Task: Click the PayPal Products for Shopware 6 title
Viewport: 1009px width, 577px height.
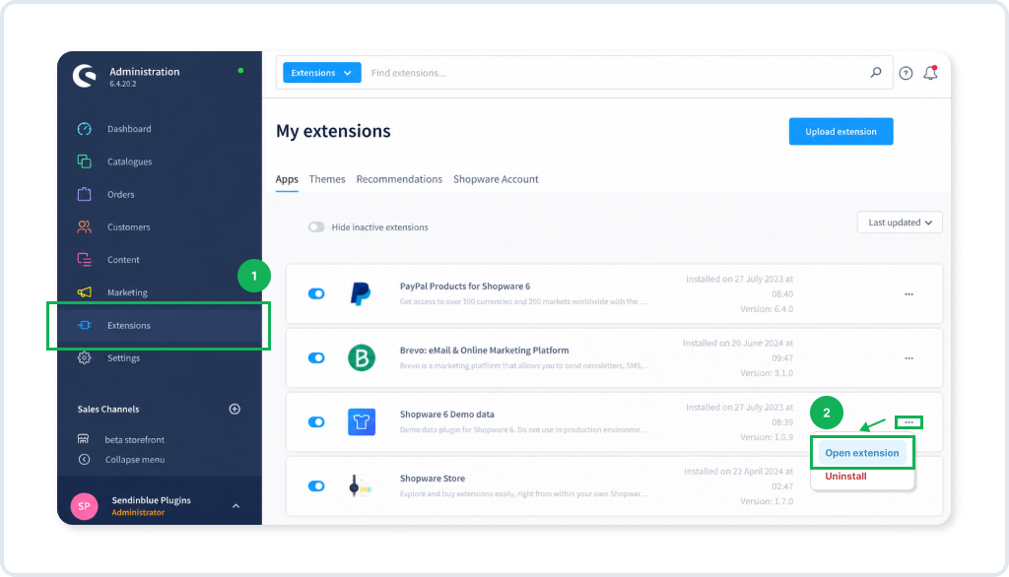Action: point(465,287)
